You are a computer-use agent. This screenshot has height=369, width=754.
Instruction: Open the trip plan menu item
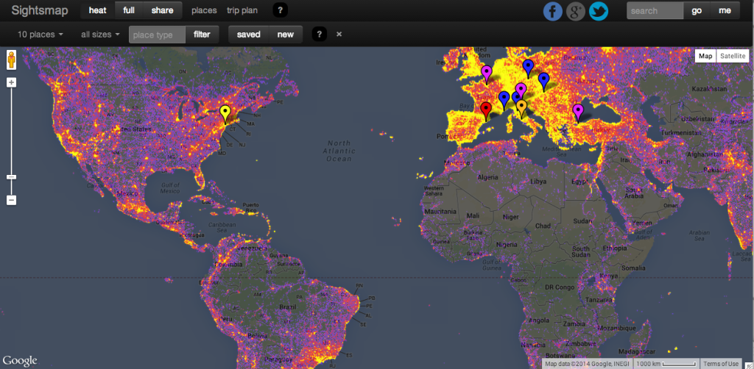(242, 10)
